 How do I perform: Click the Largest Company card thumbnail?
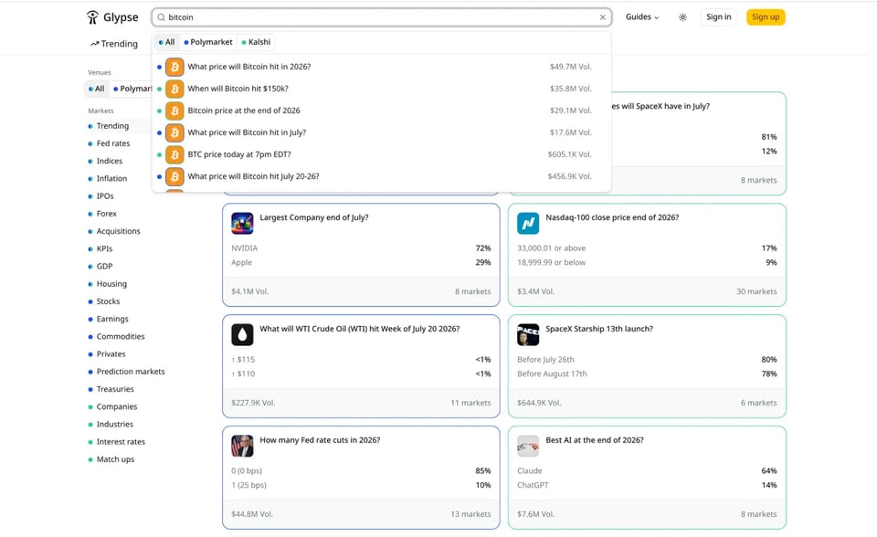[242, 223]
